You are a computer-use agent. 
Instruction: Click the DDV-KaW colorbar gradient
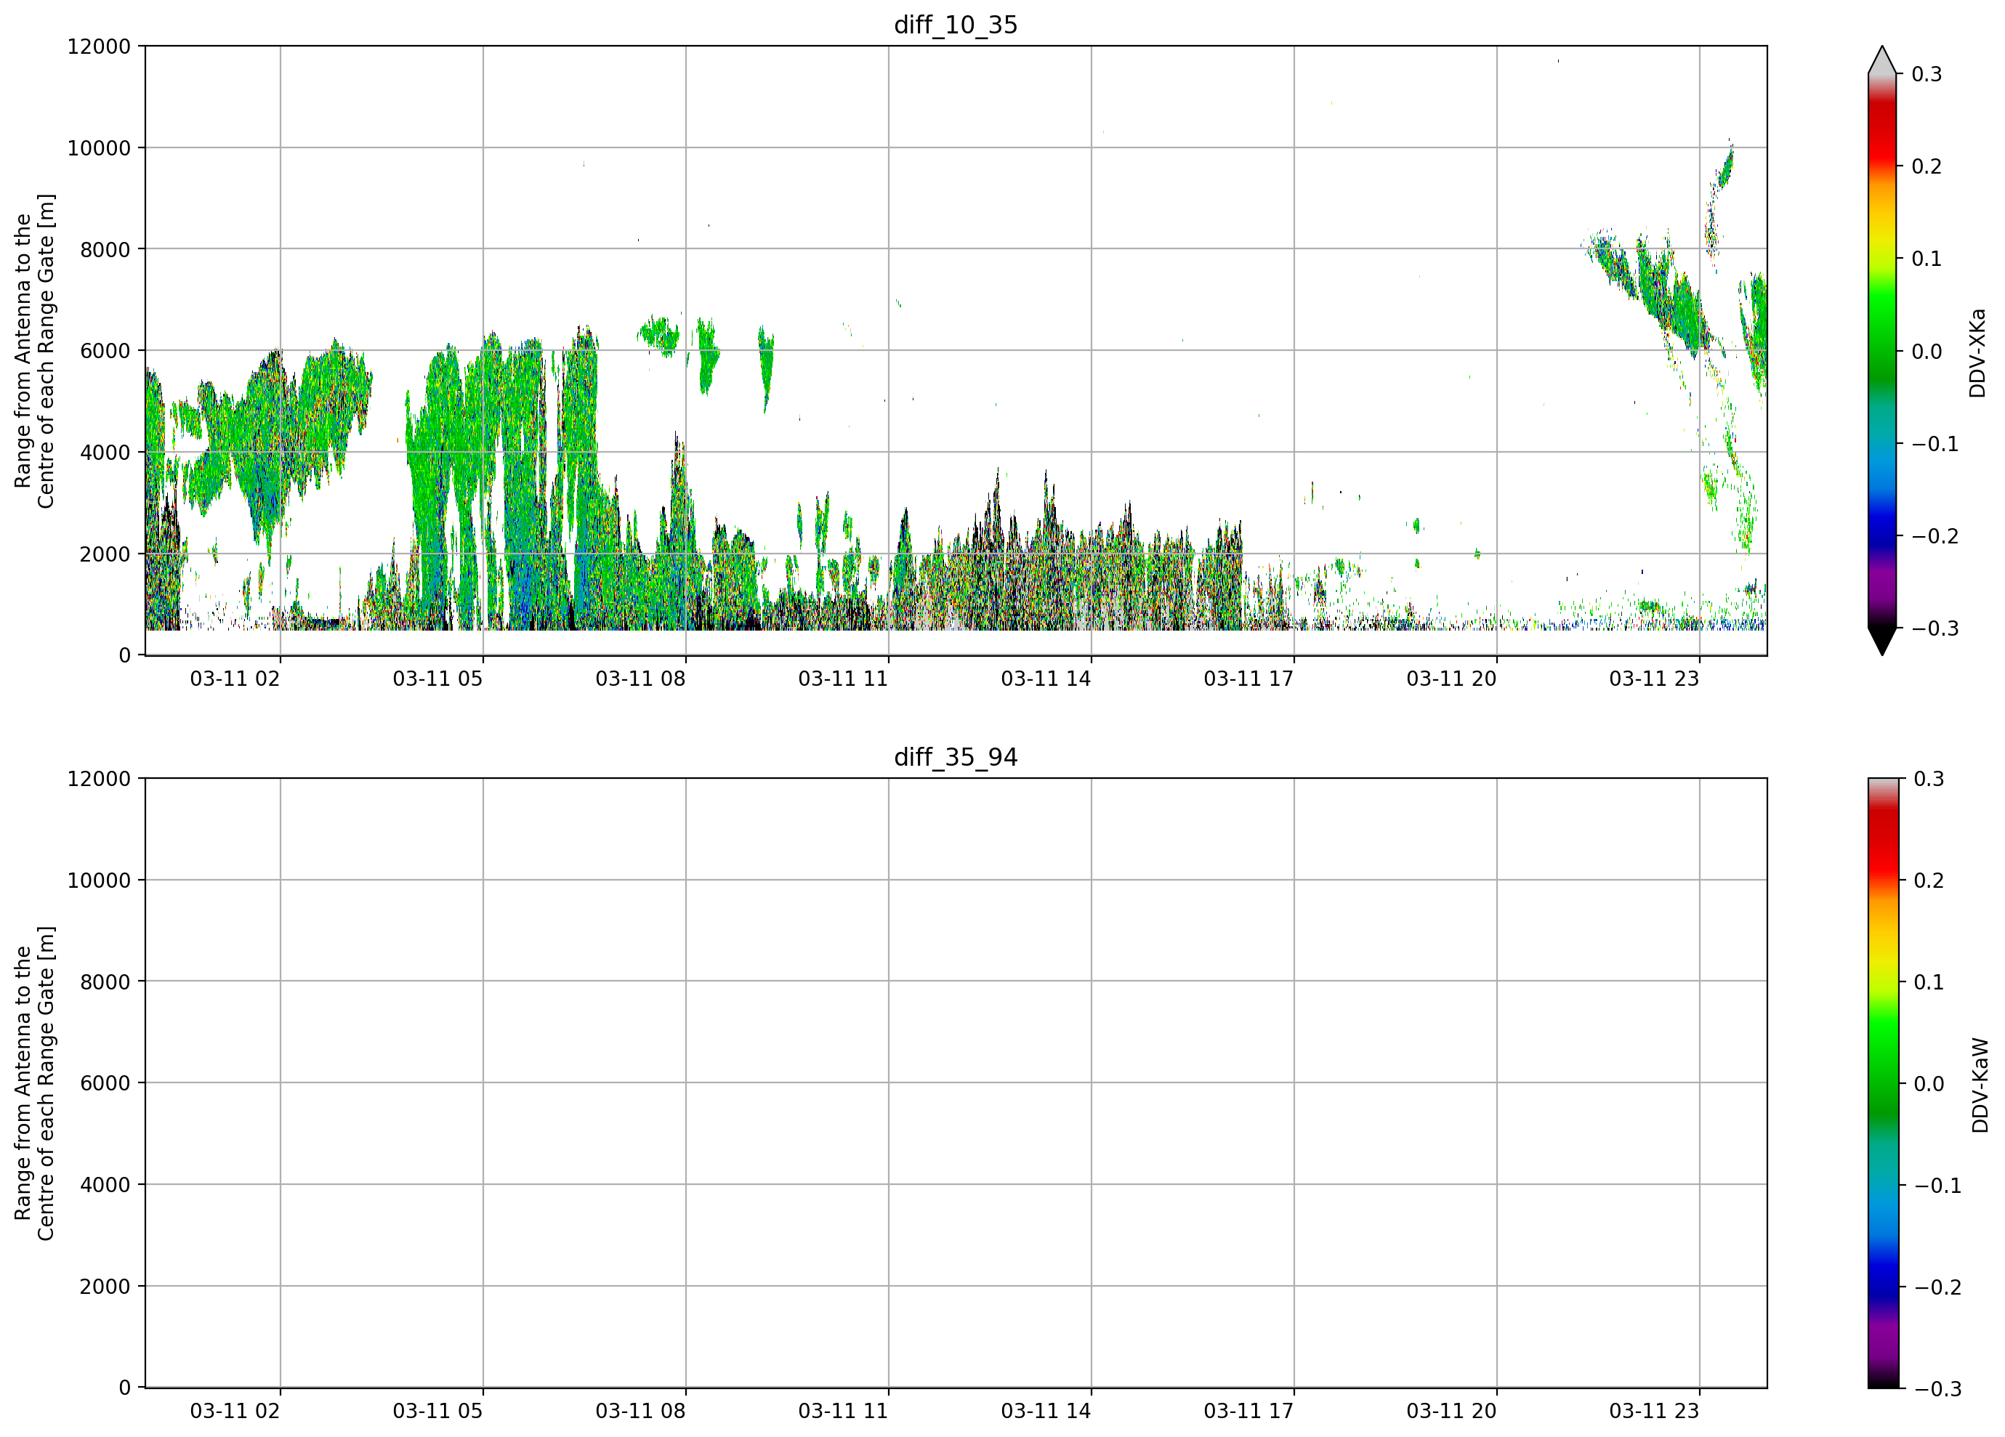point(1882,1083)
